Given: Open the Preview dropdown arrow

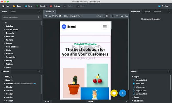Looking at the screenshot, I should click(170, 6).
